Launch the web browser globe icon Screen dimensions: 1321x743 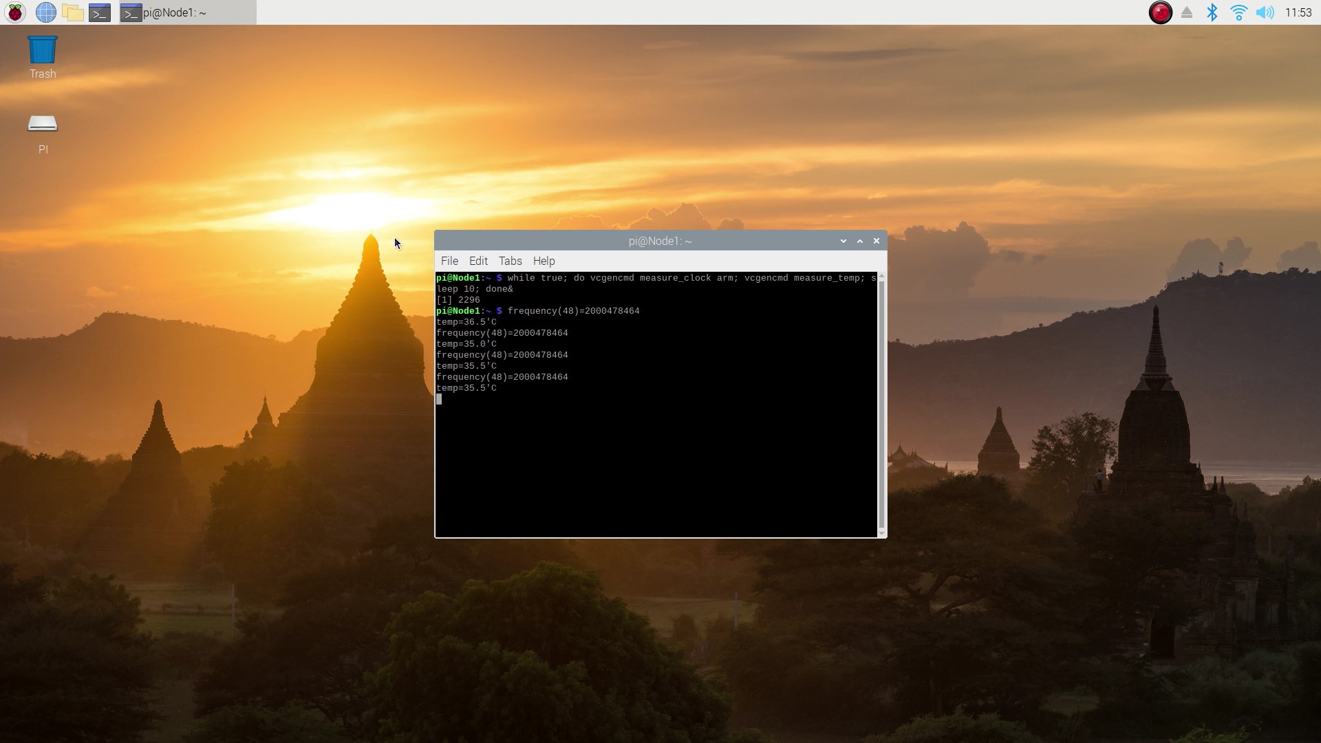pyautogui.click(x=45, y=12)
